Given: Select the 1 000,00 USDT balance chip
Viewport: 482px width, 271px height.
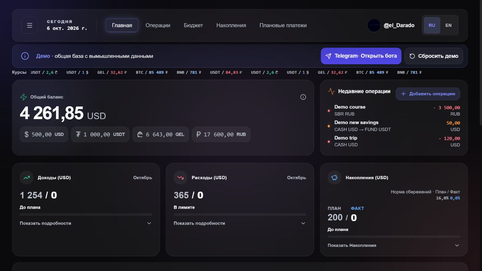Looking at the screenshot, I should 100,135.
